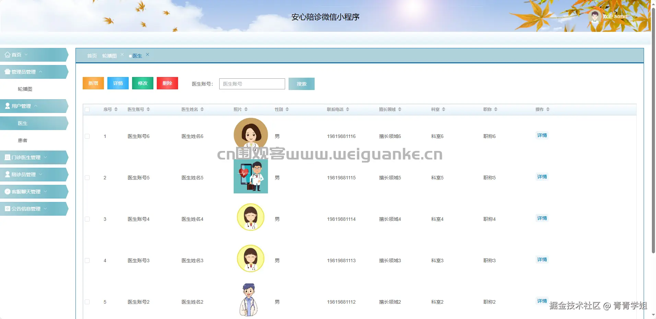Select the 首页 breadcrumb tab
Screen dimensions: 656x319
coord(91,55)
